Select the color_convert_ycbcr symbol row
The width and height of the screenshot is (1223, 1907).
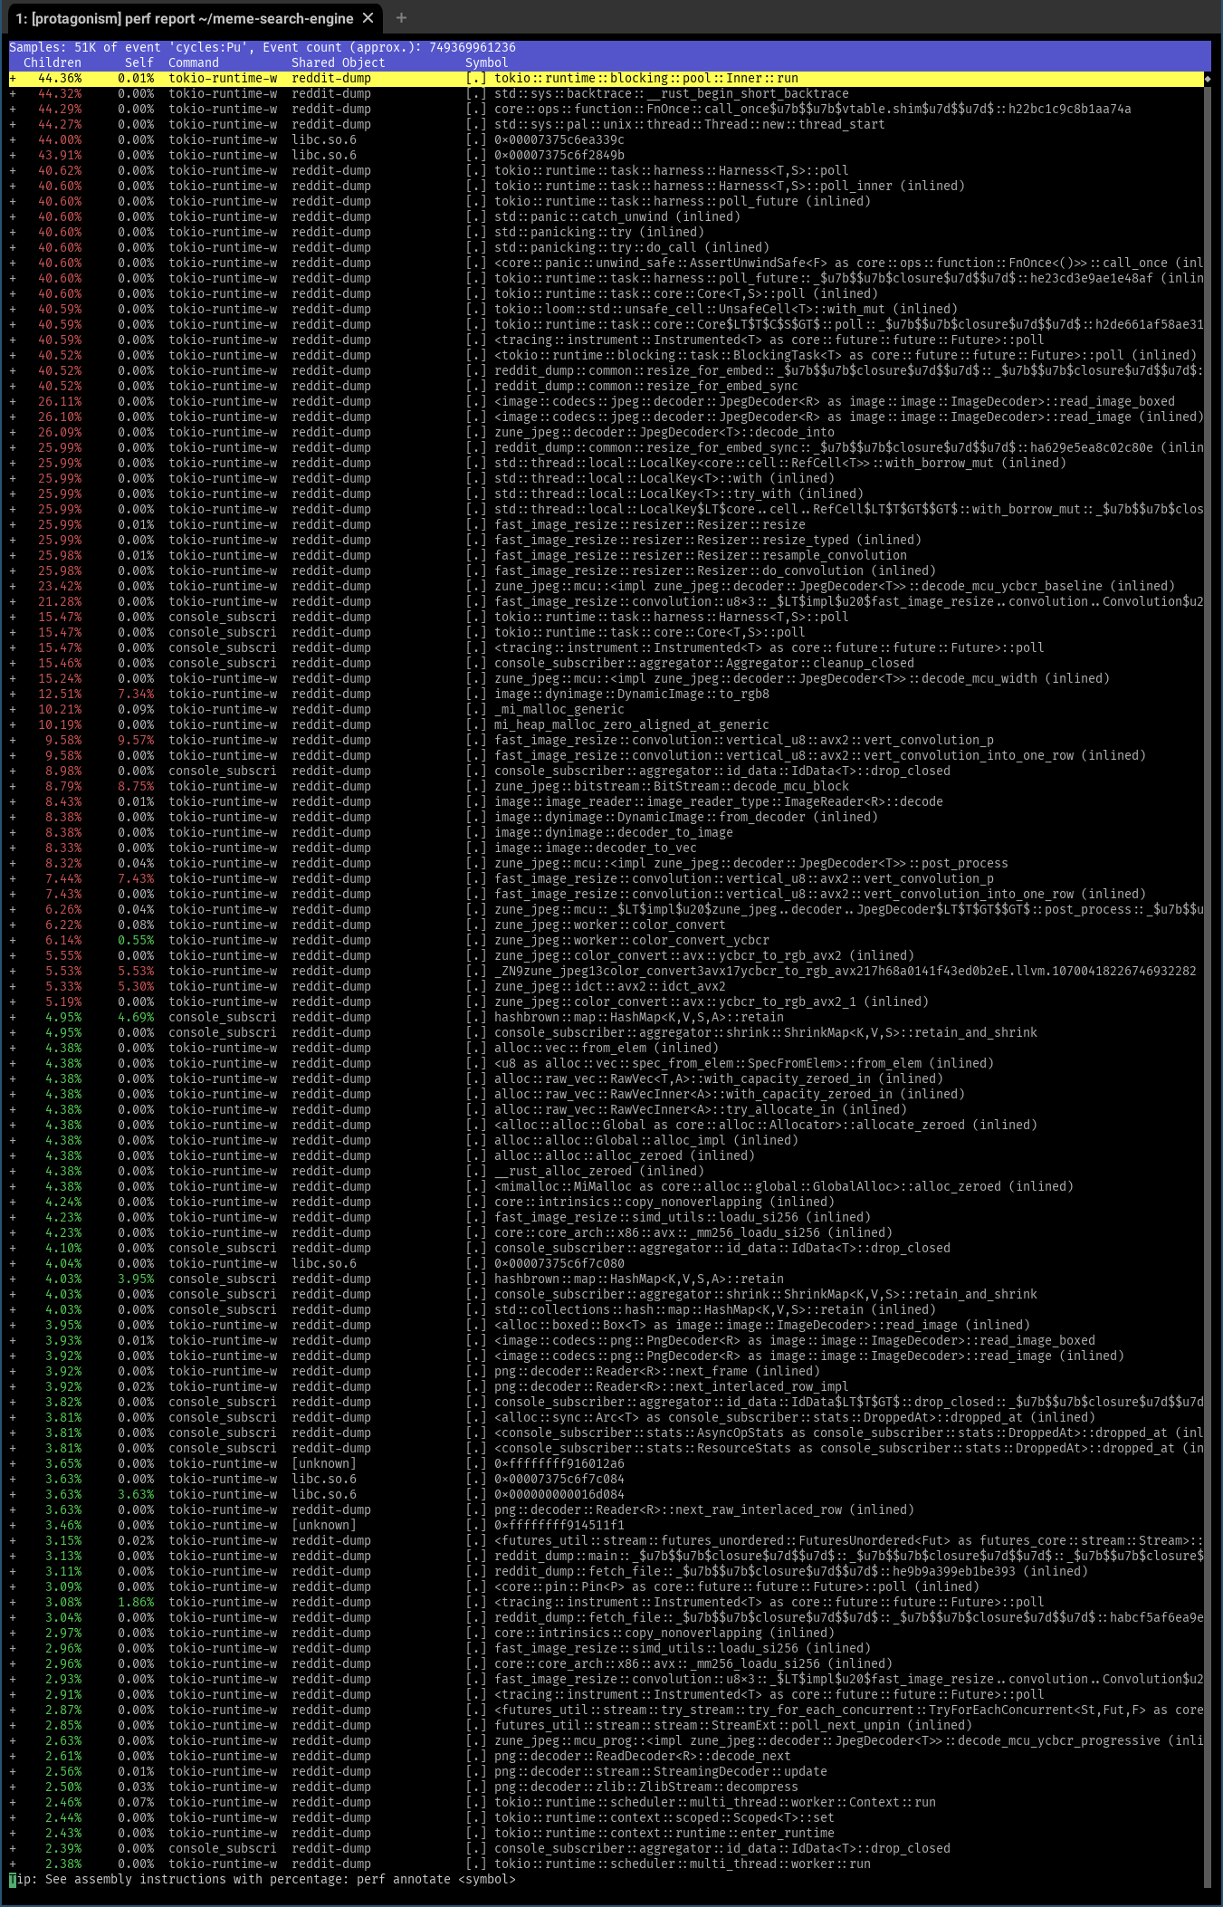pos(607,940)
